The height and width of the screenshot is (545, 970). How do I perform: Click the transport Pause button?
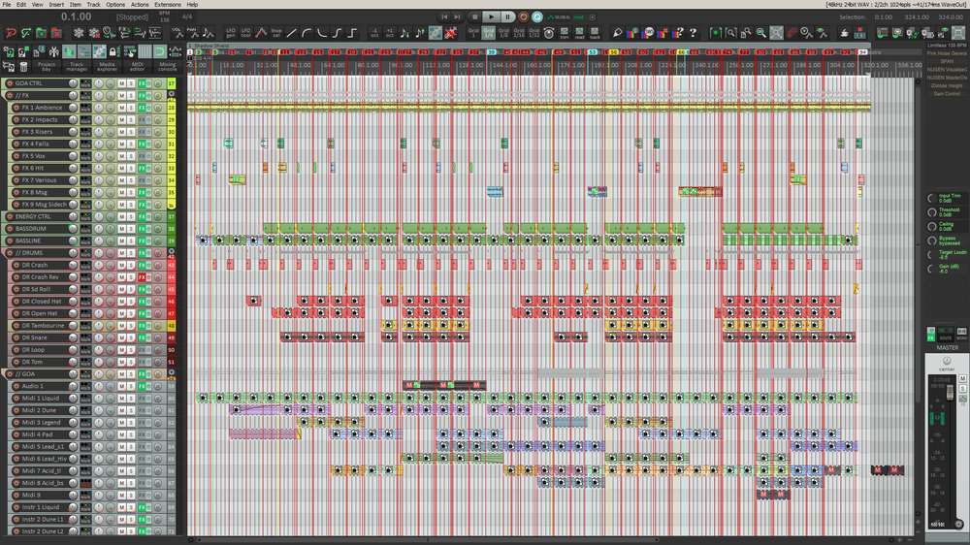(507, 16)
